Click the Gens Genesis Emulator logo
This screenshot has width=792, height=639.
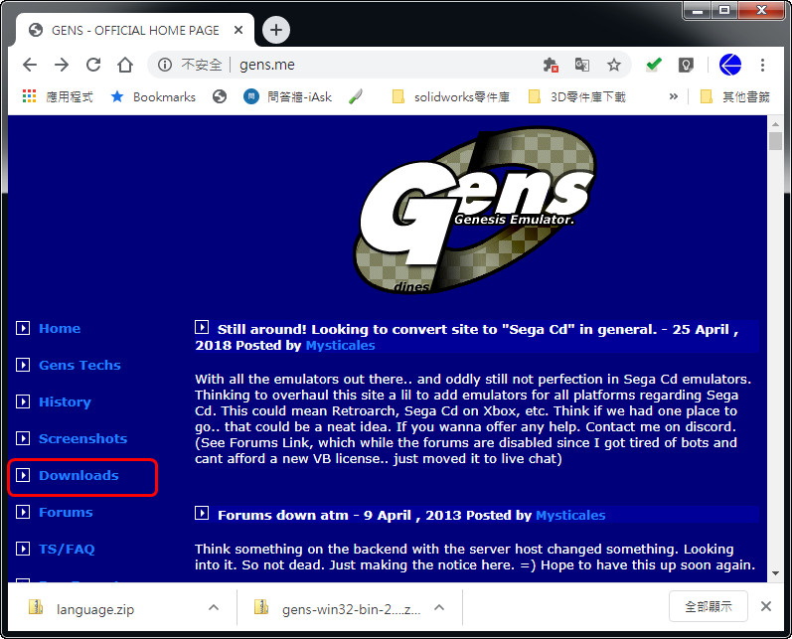point(476,211)
